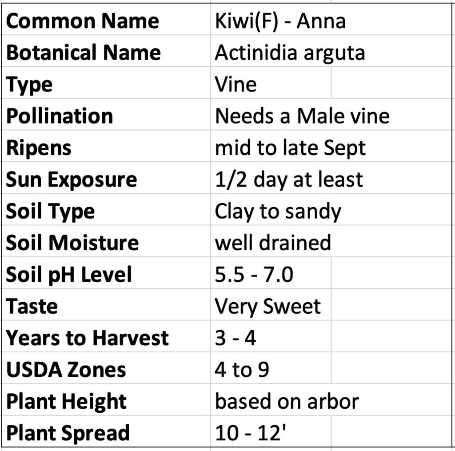Click the 'Pollination' label cell

coord(60,116)
